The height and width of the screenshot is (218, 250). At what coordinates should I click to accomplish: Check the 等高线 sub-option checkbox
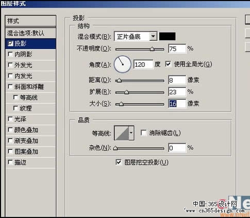(x=15, y=98)
